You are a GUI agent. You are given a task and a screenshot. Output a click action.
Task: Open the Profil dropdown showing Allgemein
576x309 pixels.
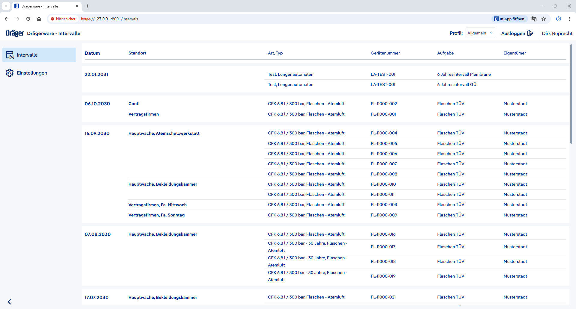[x=480, y=33]
